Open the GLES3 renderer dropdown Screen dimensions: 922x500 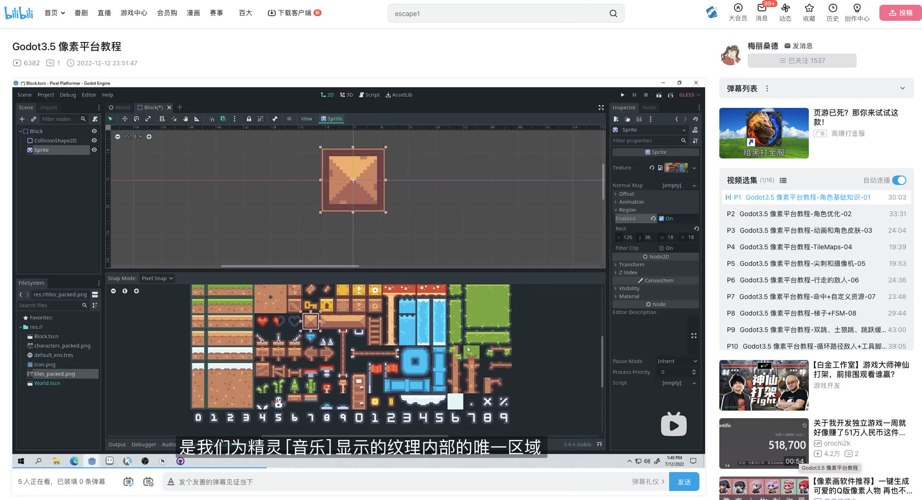[x=689, y=95]
